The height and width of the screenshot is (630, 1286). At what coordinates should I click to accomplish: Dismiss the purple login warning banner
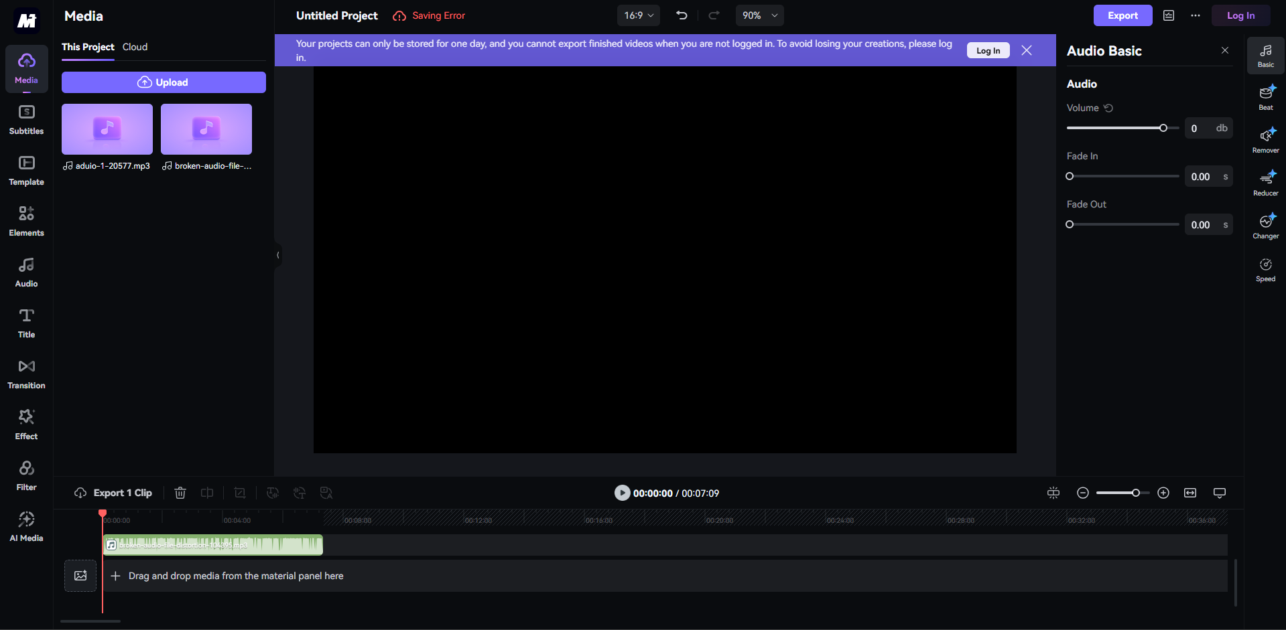pos(1027,50)
